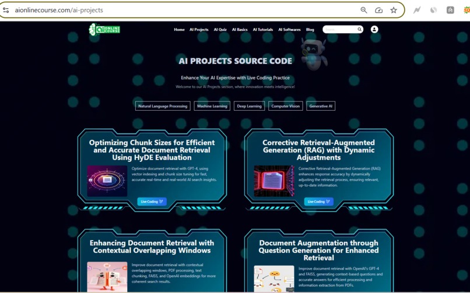Click description 'Improve document retrieval with OpenAI's GPT-4'
The width and height of the screenshot is (470, 293).
341,277
